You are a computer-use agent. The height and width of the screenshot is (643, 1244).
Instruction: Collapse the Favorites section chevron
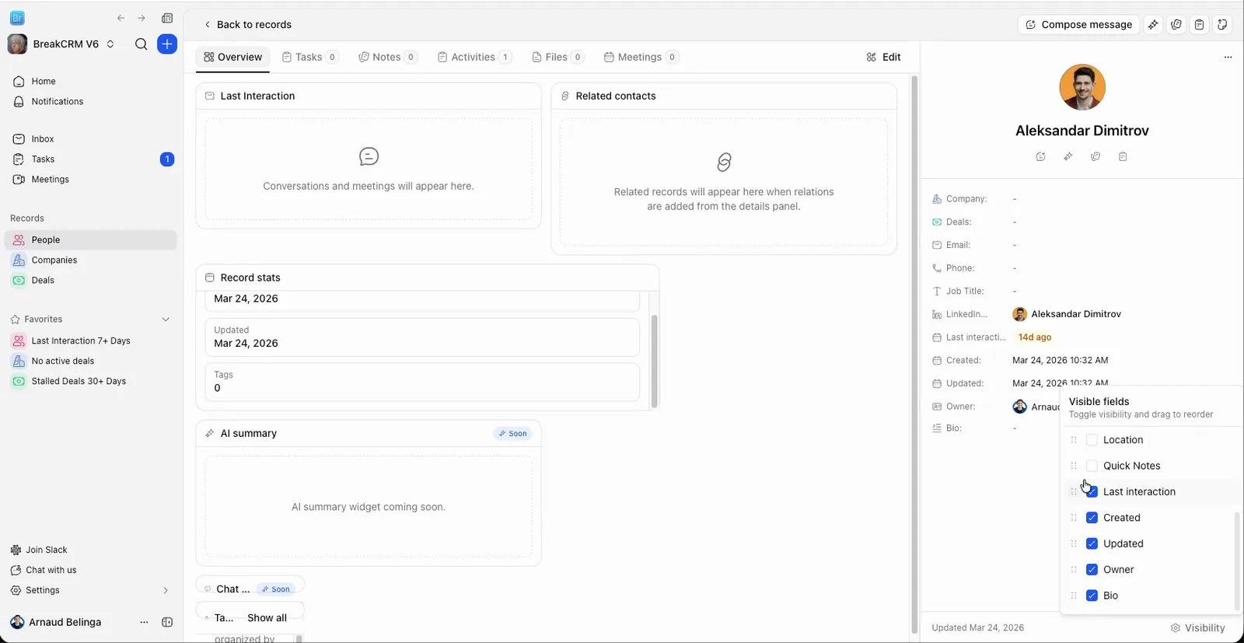coord(166,320)
